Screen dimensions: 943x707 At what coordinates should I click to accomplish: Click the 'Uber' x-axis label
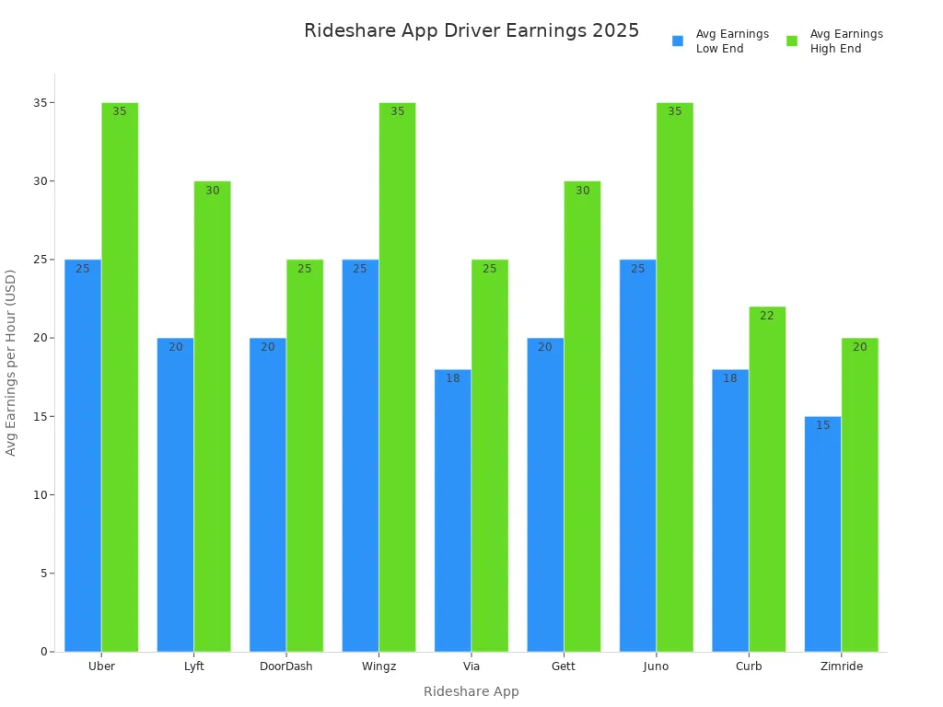point(101,666)
